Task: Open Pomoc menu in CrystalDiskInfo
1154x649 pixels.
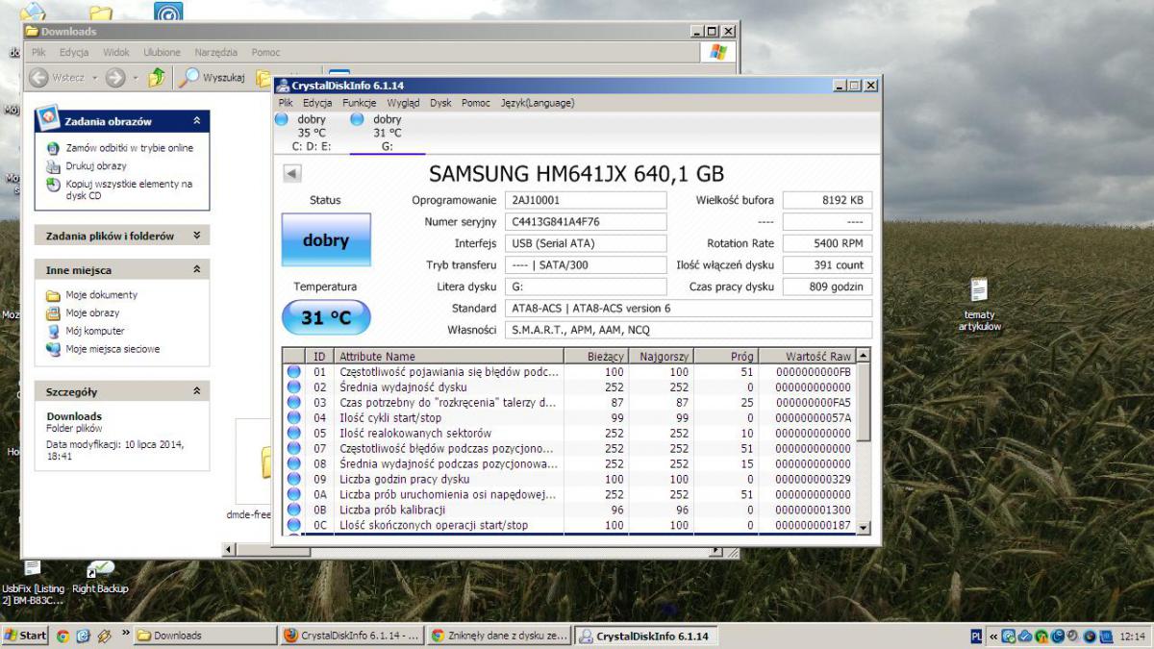Action: 476,103
